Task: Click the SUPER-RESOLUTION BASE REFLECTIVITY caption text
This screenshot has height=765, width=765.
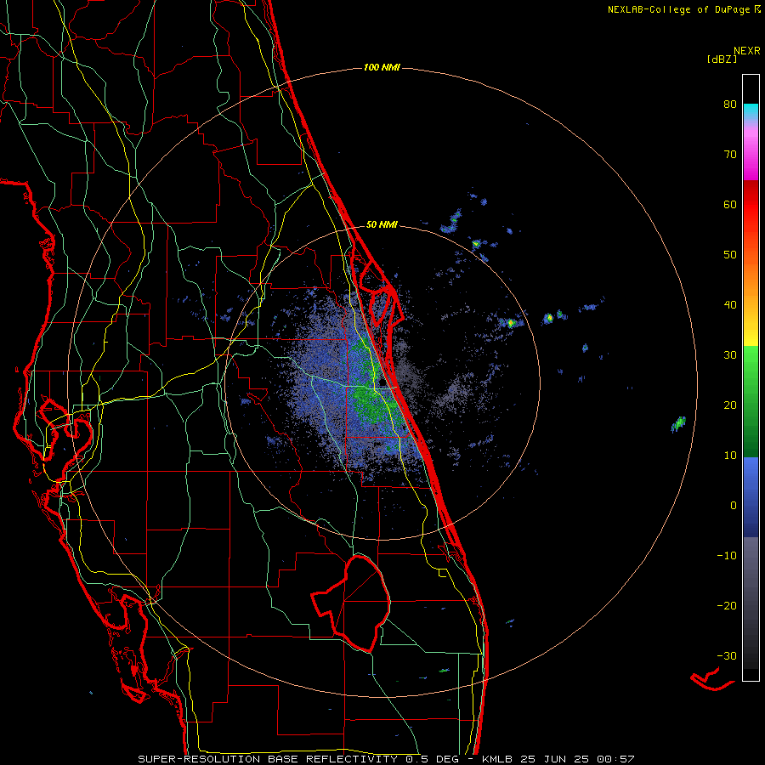Action: 268,759
